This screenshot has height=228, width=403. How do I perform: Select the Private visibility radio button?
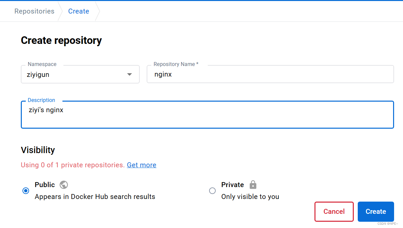coord(212,191)
